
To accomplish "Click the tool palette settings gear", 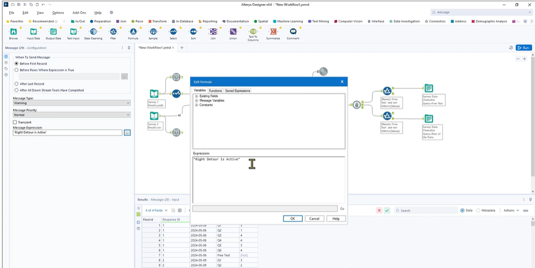I will click(525, 21).
